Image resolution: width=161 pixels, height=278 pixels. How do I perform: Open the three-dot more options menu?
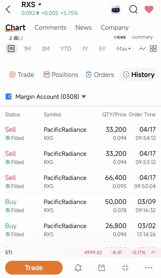click(x=149, y=268)
